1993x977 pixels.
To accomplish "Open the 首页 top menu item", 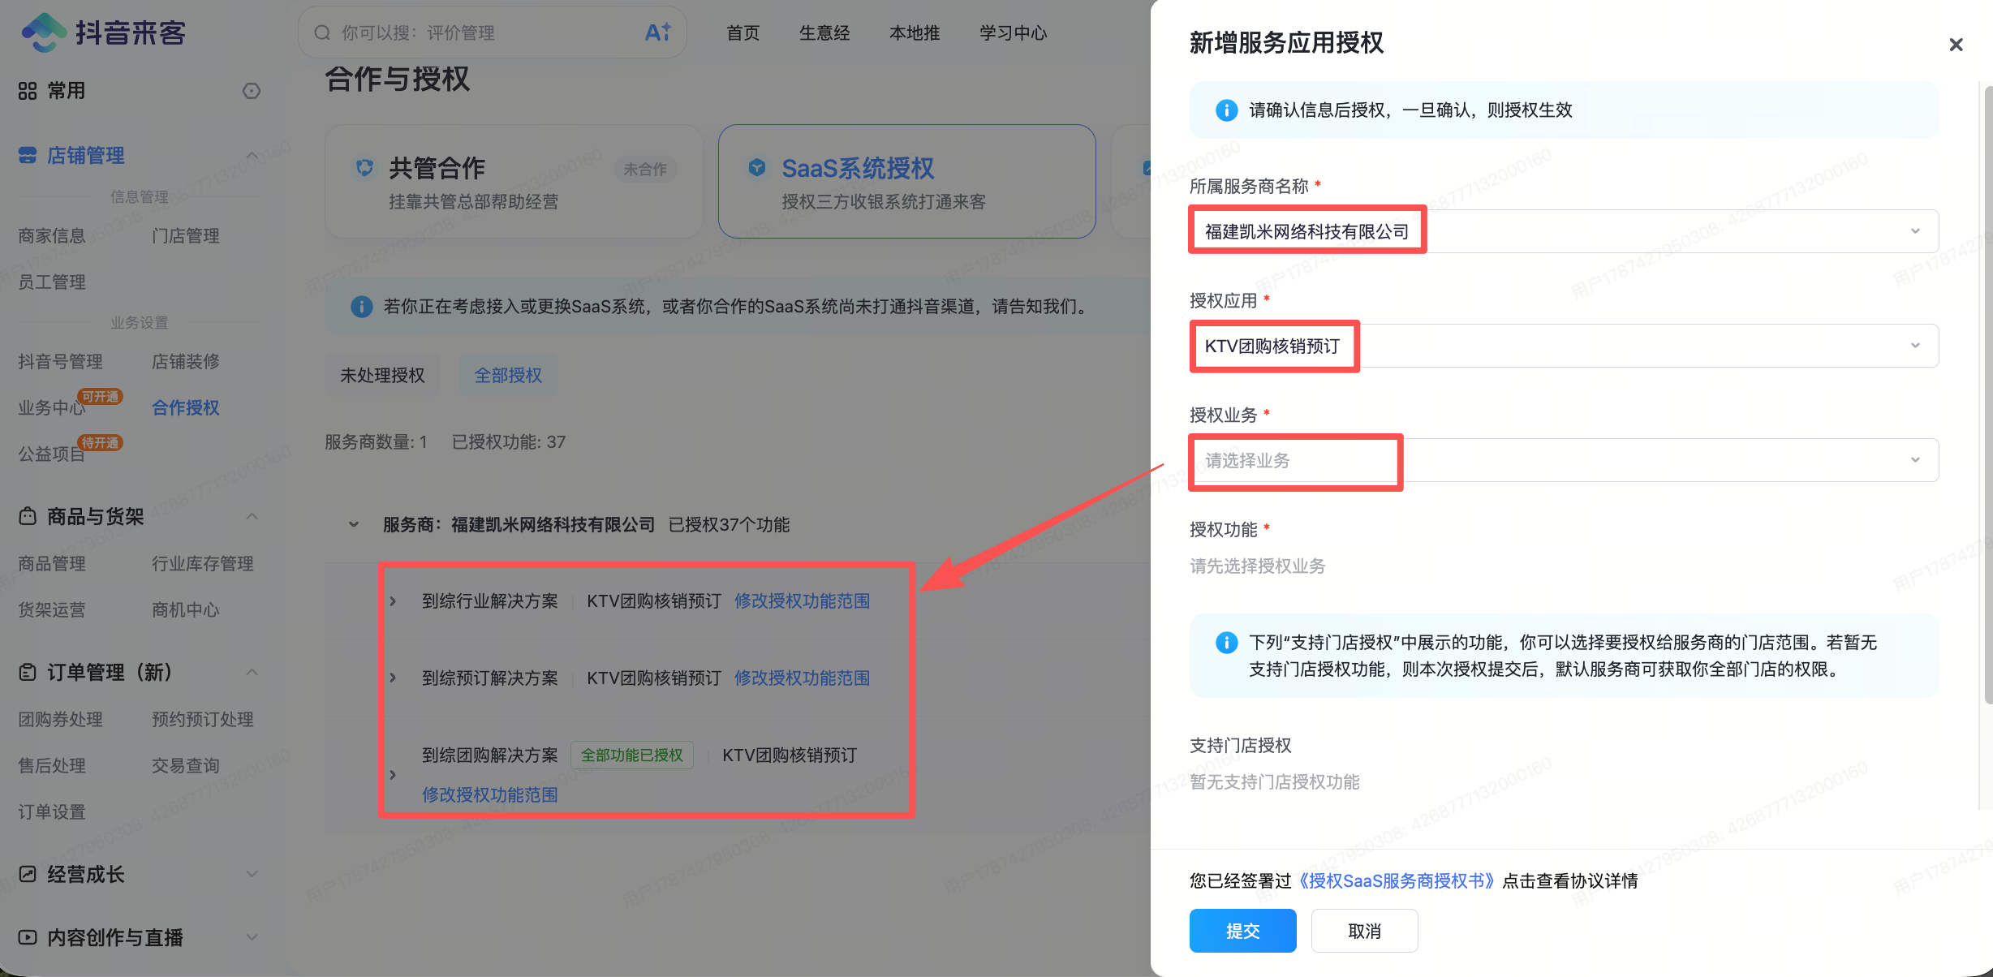I will (x=743, y=32).
